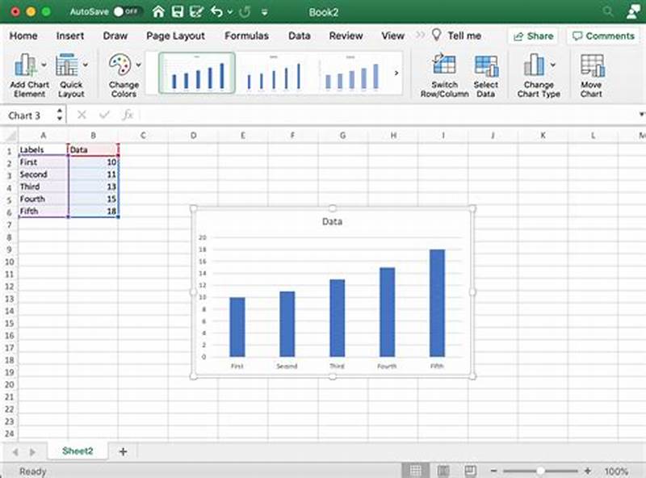Click the Share button
This screenshot has height=478, width=646.
[x=535, y=36]
